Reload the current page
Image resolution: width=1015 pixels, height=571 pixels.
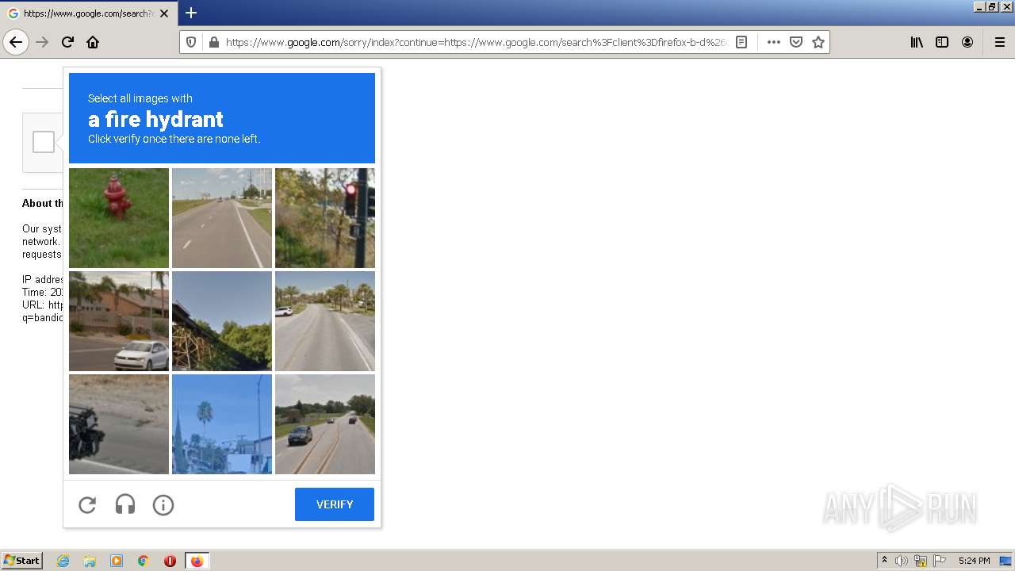click(67, 42)
